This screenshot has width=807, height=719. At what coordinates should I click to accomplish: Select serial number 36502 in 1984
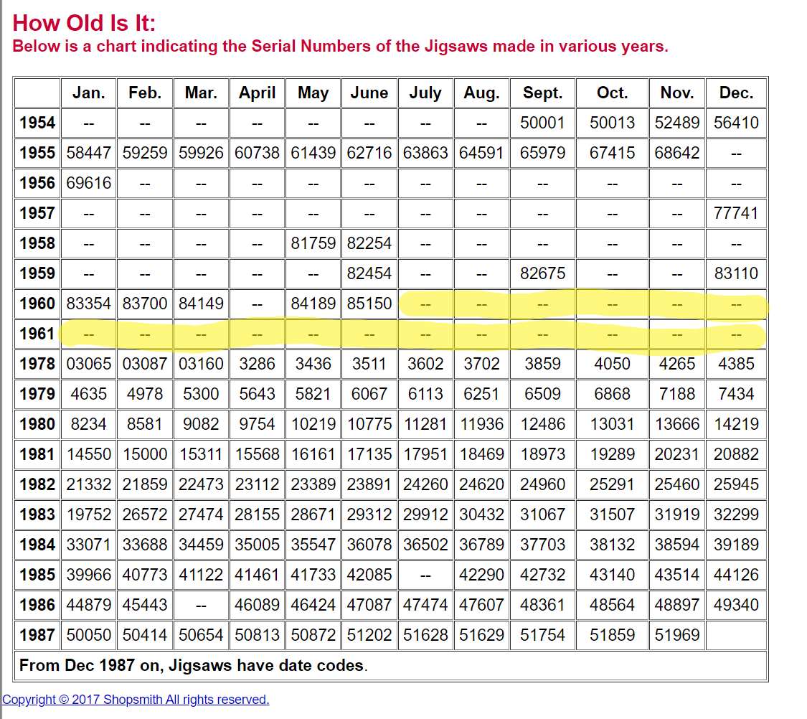point(425,545)
